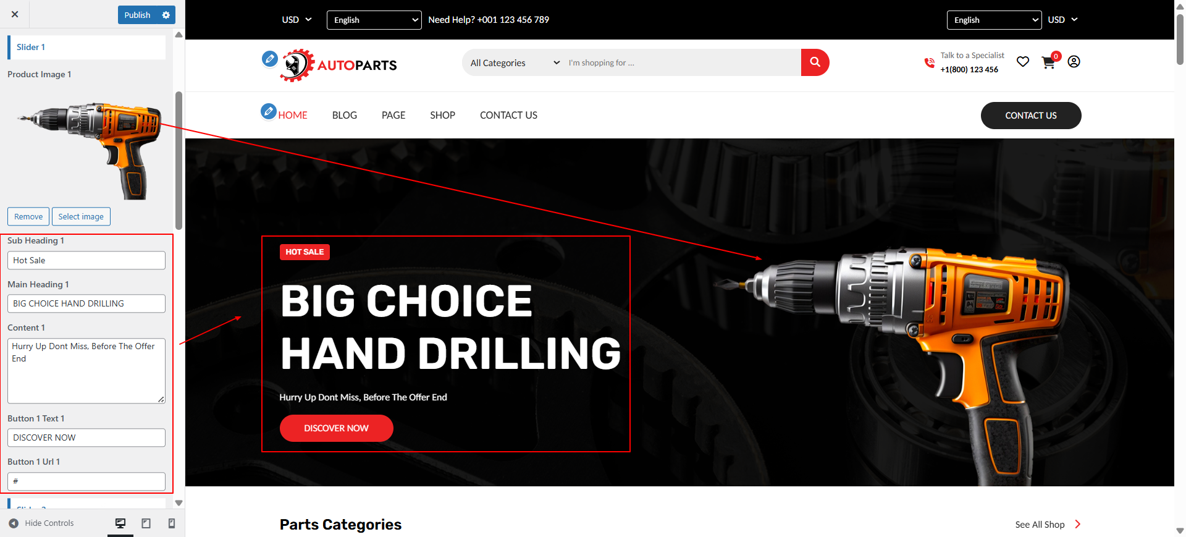Viewport: 1186px width, 537px height.
Task: Open the All Categories dropdown
Action: coord(515,63)
